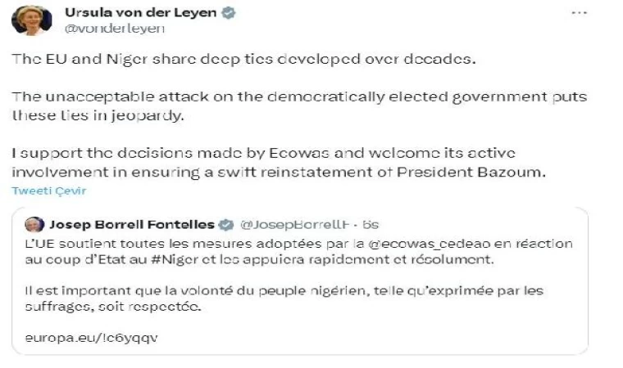This screenshot has height=368, width=623.
Task: Click Josep Borrell's small avatar image
Action: tap(35, 224)
